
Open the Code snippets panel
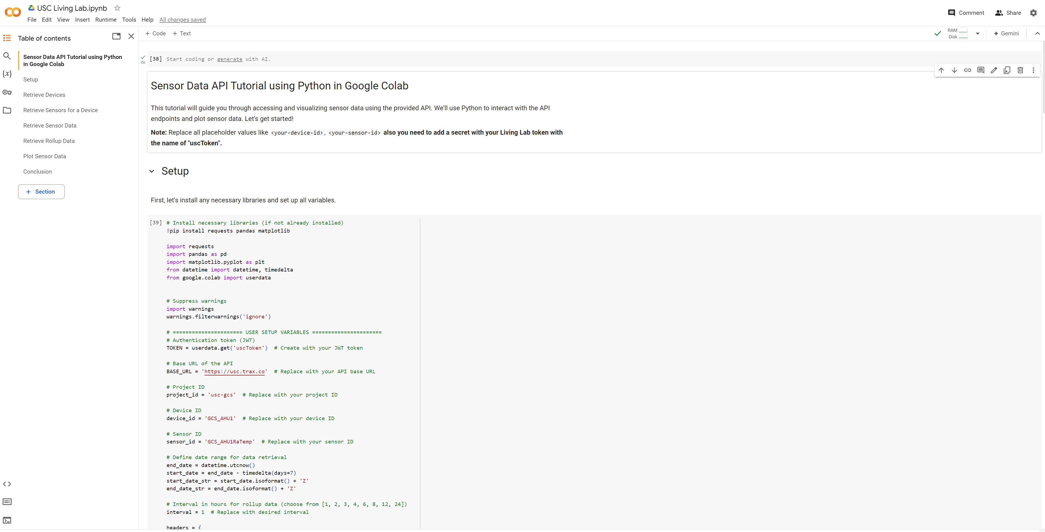pos(7,484)
